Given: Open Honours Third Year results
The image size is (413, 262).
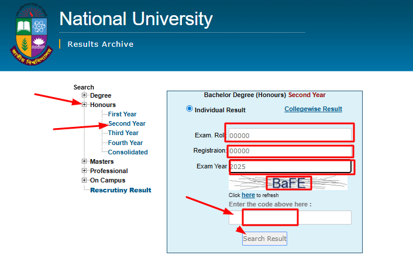Looking at the screenshot, I should click(123, 133).
